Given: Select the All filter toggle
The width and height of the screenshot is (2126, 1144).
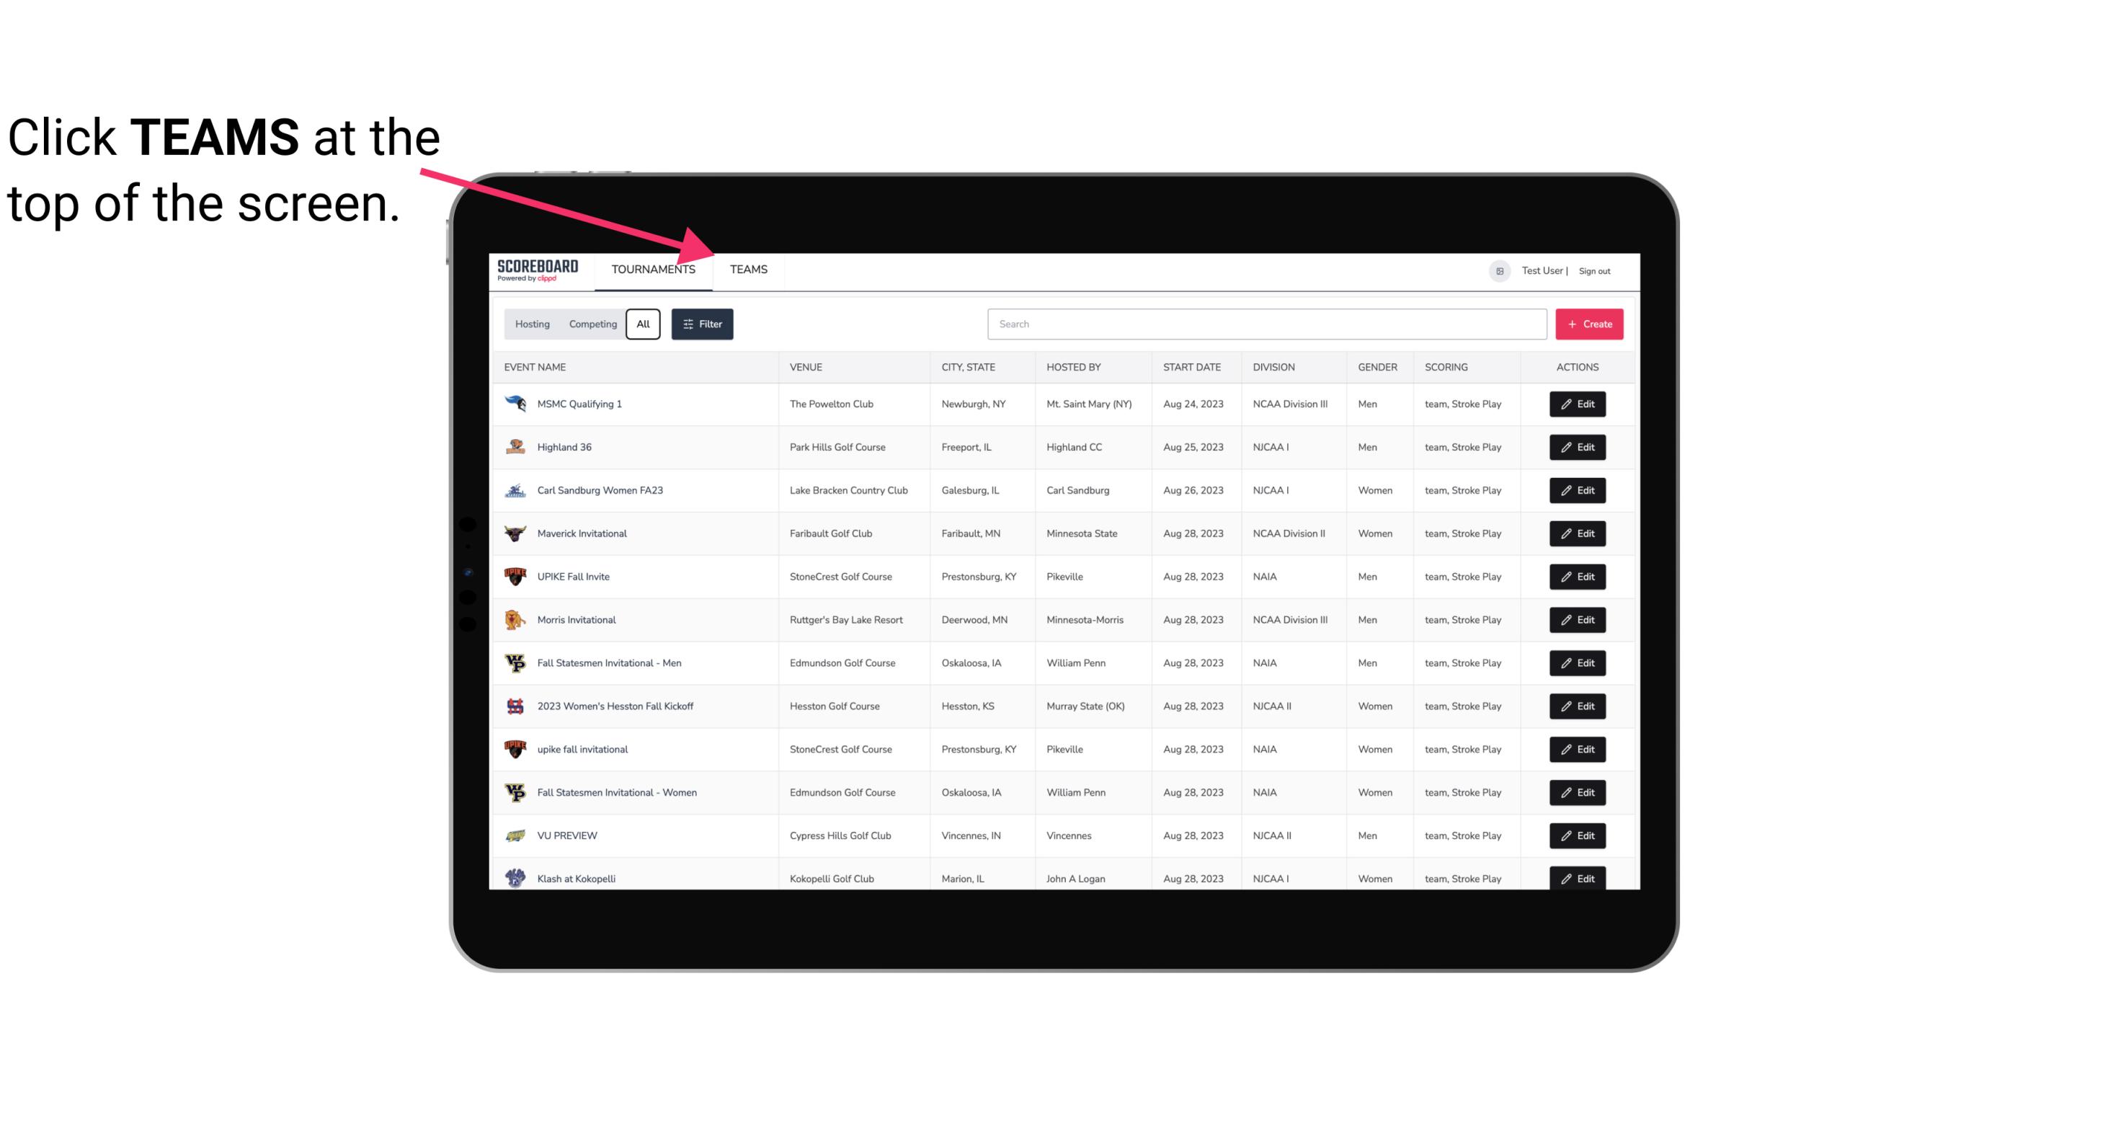Looking at the screenshot, I should point(642,323).
